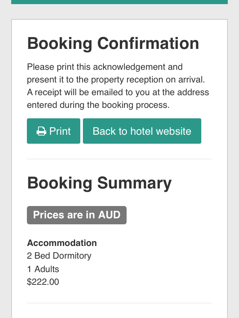Click 'Please print this acknowledgement and' line
This screenshot has width=239, height=318.
tap(105, 67)
